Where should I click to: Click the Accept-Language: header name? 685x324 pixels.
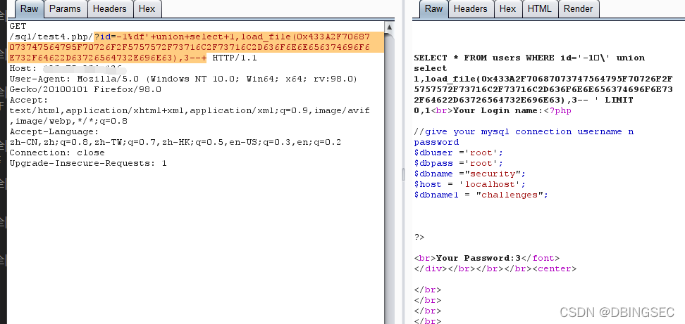(54, 131)
